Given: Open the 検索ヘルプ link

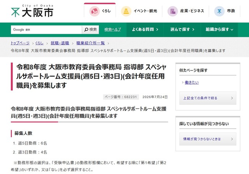Looking at the screenshot, I should point(112,29).
